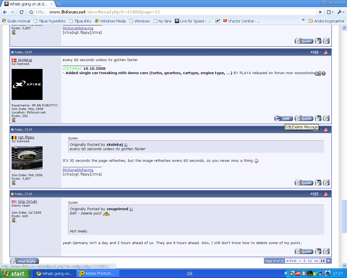347x278 pixels.
Task: Multi-quote GrIp DrIvEr's post #437
Action: tap(318, 251)
